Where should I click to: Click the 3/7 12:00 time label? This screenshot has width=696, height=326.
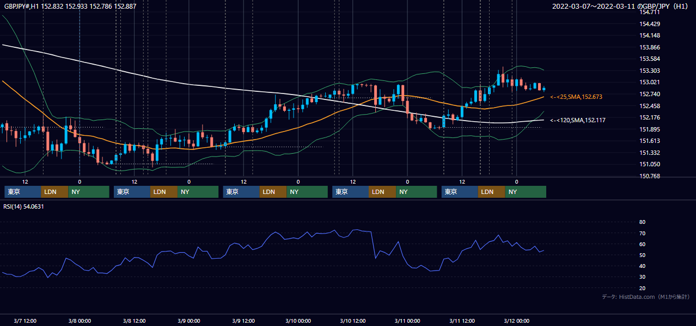25,321
